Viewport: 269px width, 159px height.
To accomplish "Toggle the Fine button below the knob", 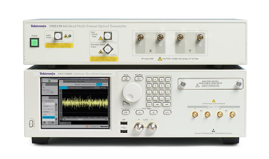I will pyautogui.click(x=126, y=104).
